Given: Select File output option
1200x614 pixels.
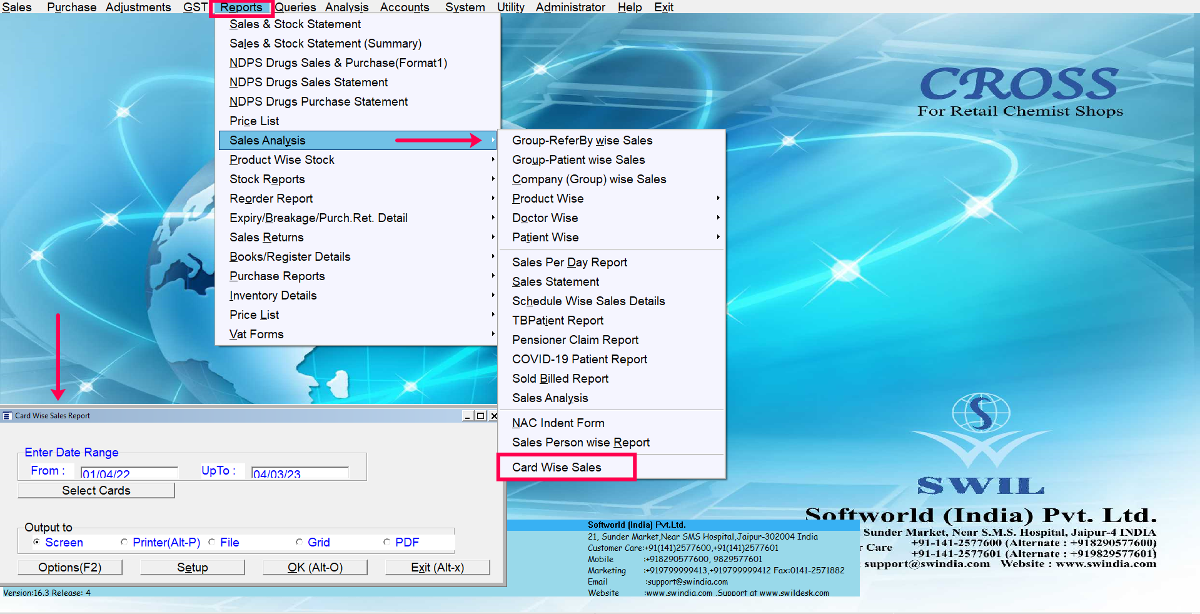Looking at the screenshot, I should point(224,543).
